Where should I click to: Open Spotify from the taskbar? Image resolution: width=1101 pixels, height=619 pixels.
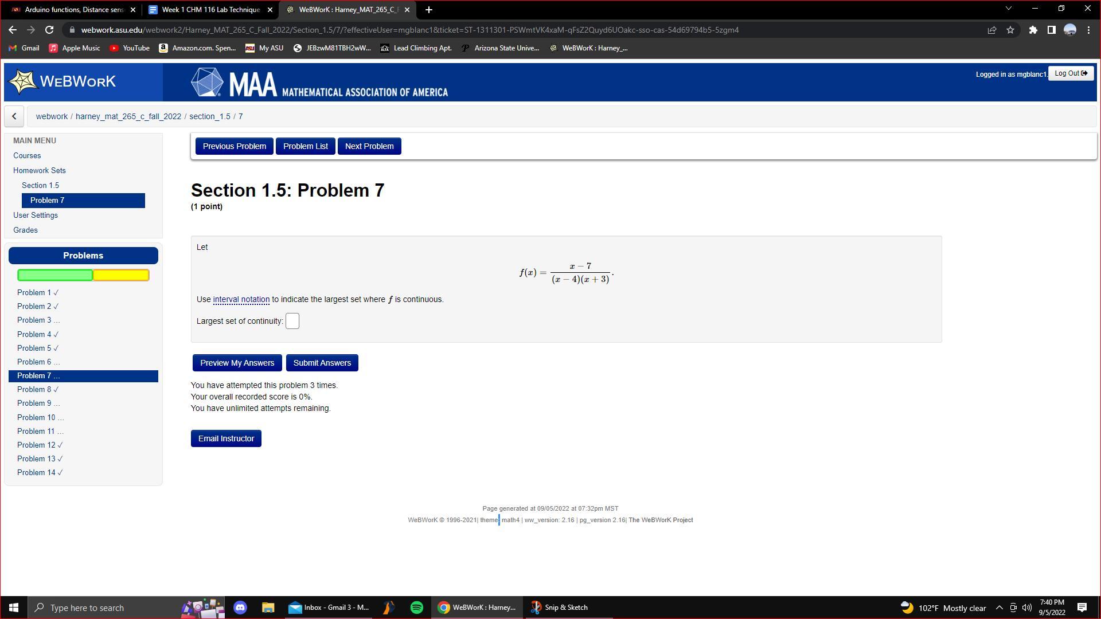(417, 608)
